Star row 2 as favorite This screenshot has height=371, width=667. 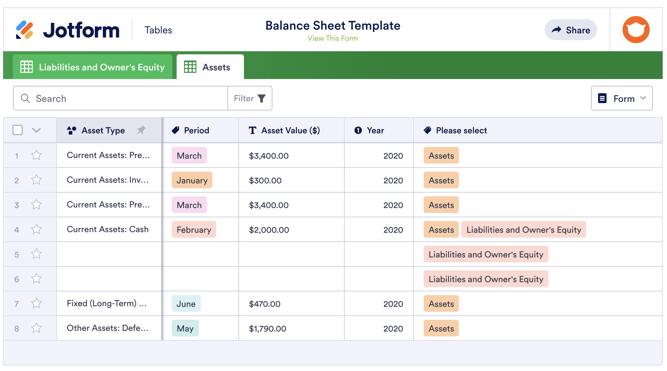[x=36, y=180]
